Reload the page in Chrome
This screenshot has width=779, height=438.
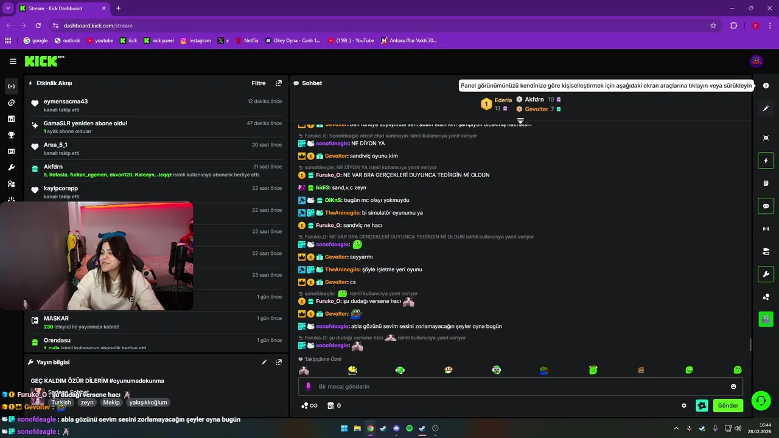[x=38, y=26]
